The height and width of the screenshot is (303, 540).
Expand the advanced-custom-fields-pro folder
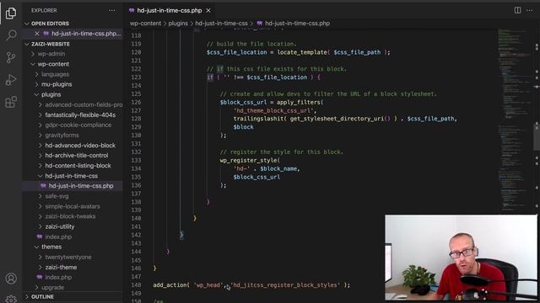[x=84, y=104]
